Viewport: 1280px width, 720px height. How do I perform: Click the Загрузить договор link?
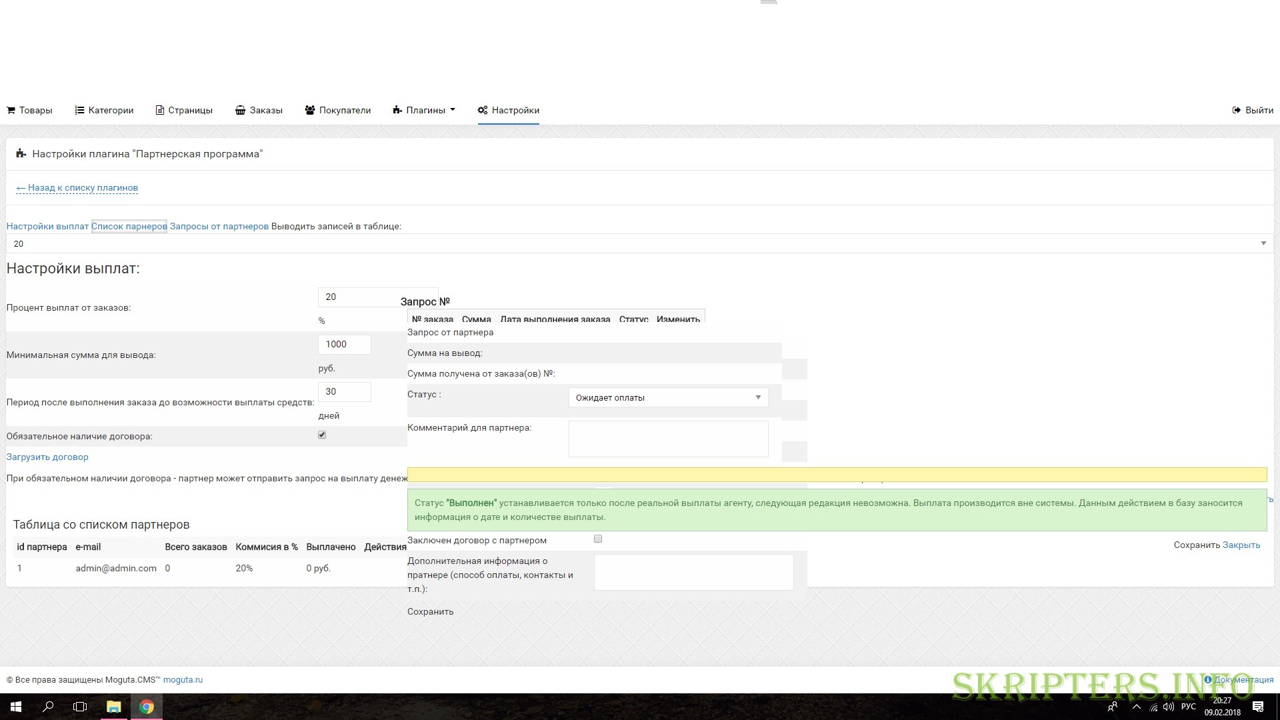[x=47, y=457]
